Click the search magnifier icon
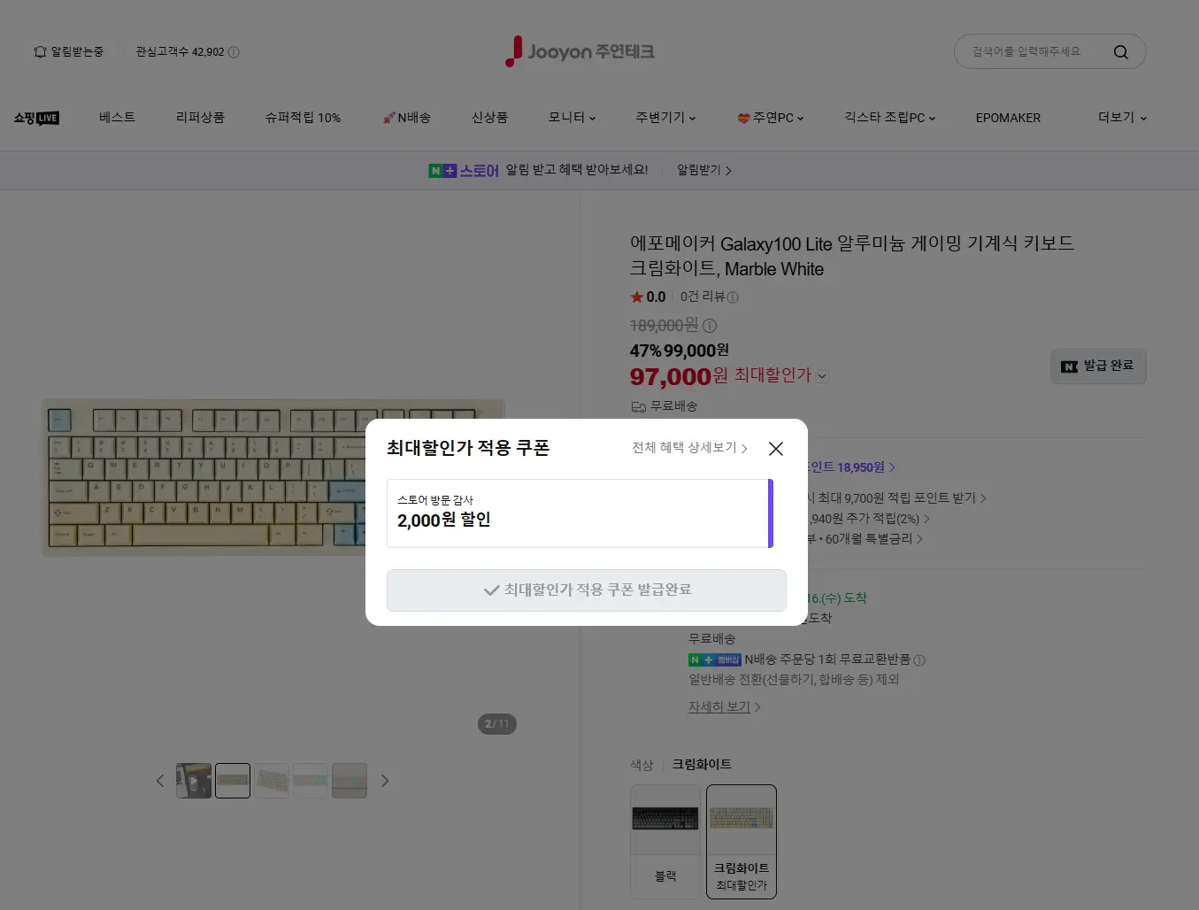 (x=1120, y=52)
